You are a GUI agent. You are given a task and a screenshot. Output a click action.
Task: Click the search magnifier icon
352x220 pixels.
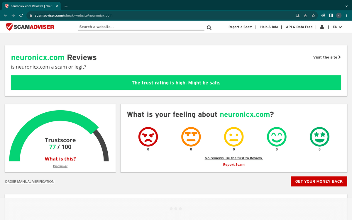point(209,28)
